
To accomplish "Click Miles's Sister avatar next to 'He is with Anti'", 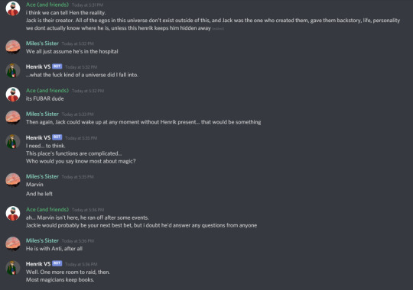I will click(x=13, y=244).
